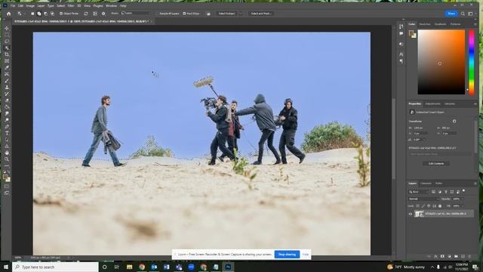Create a new adjustment layer icon
Image resolution: width=483 pixels, height=272 pixels.
(449, 256)
